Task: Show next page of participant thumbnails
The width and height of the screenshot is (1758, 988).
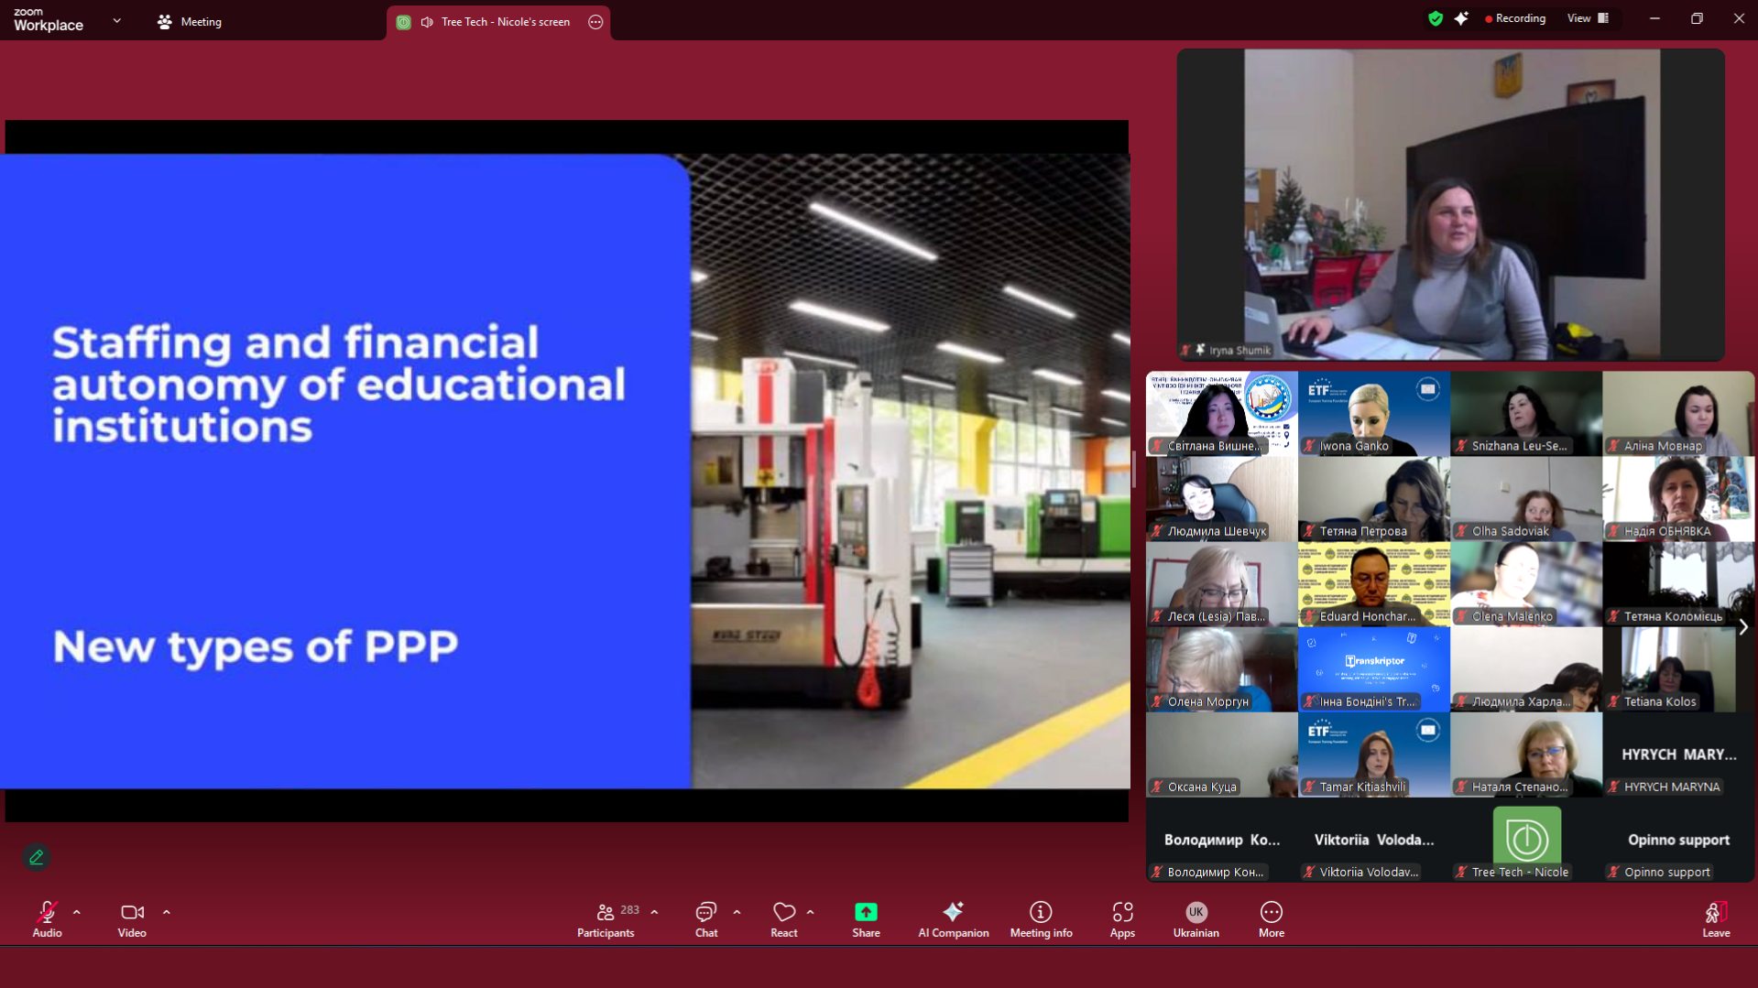Action: tap(1742, 627)
